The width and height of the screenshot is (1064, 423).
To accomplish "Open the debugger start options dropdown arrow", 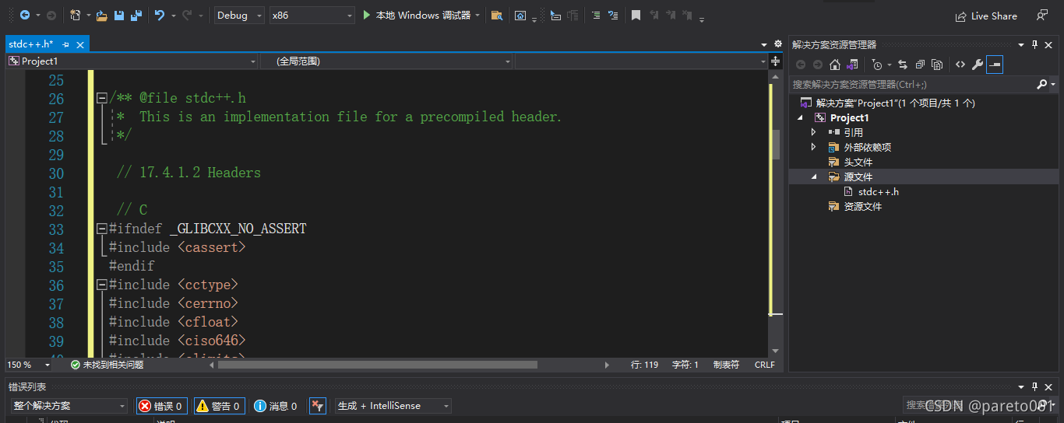I will pos(477,16).
